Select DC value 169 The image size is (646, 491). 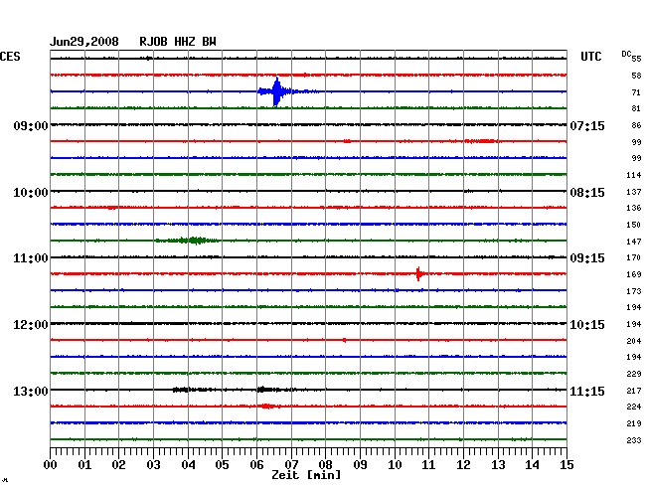point(634,274)
